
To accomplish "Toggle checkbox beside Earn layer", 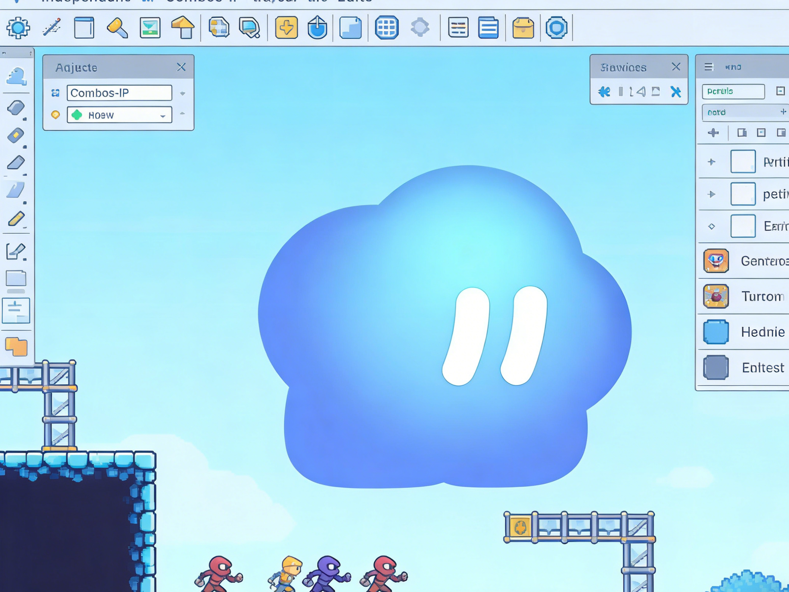I will pos(743,226).
